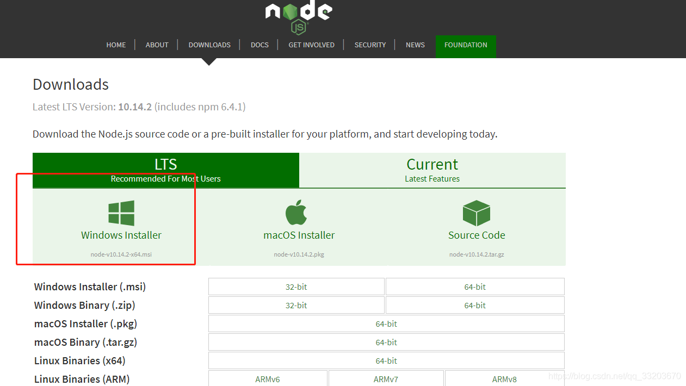Click the macOS Binary (.tar.gz) row label
Viewport: 686px width, 386px height.
pos(85,342)
